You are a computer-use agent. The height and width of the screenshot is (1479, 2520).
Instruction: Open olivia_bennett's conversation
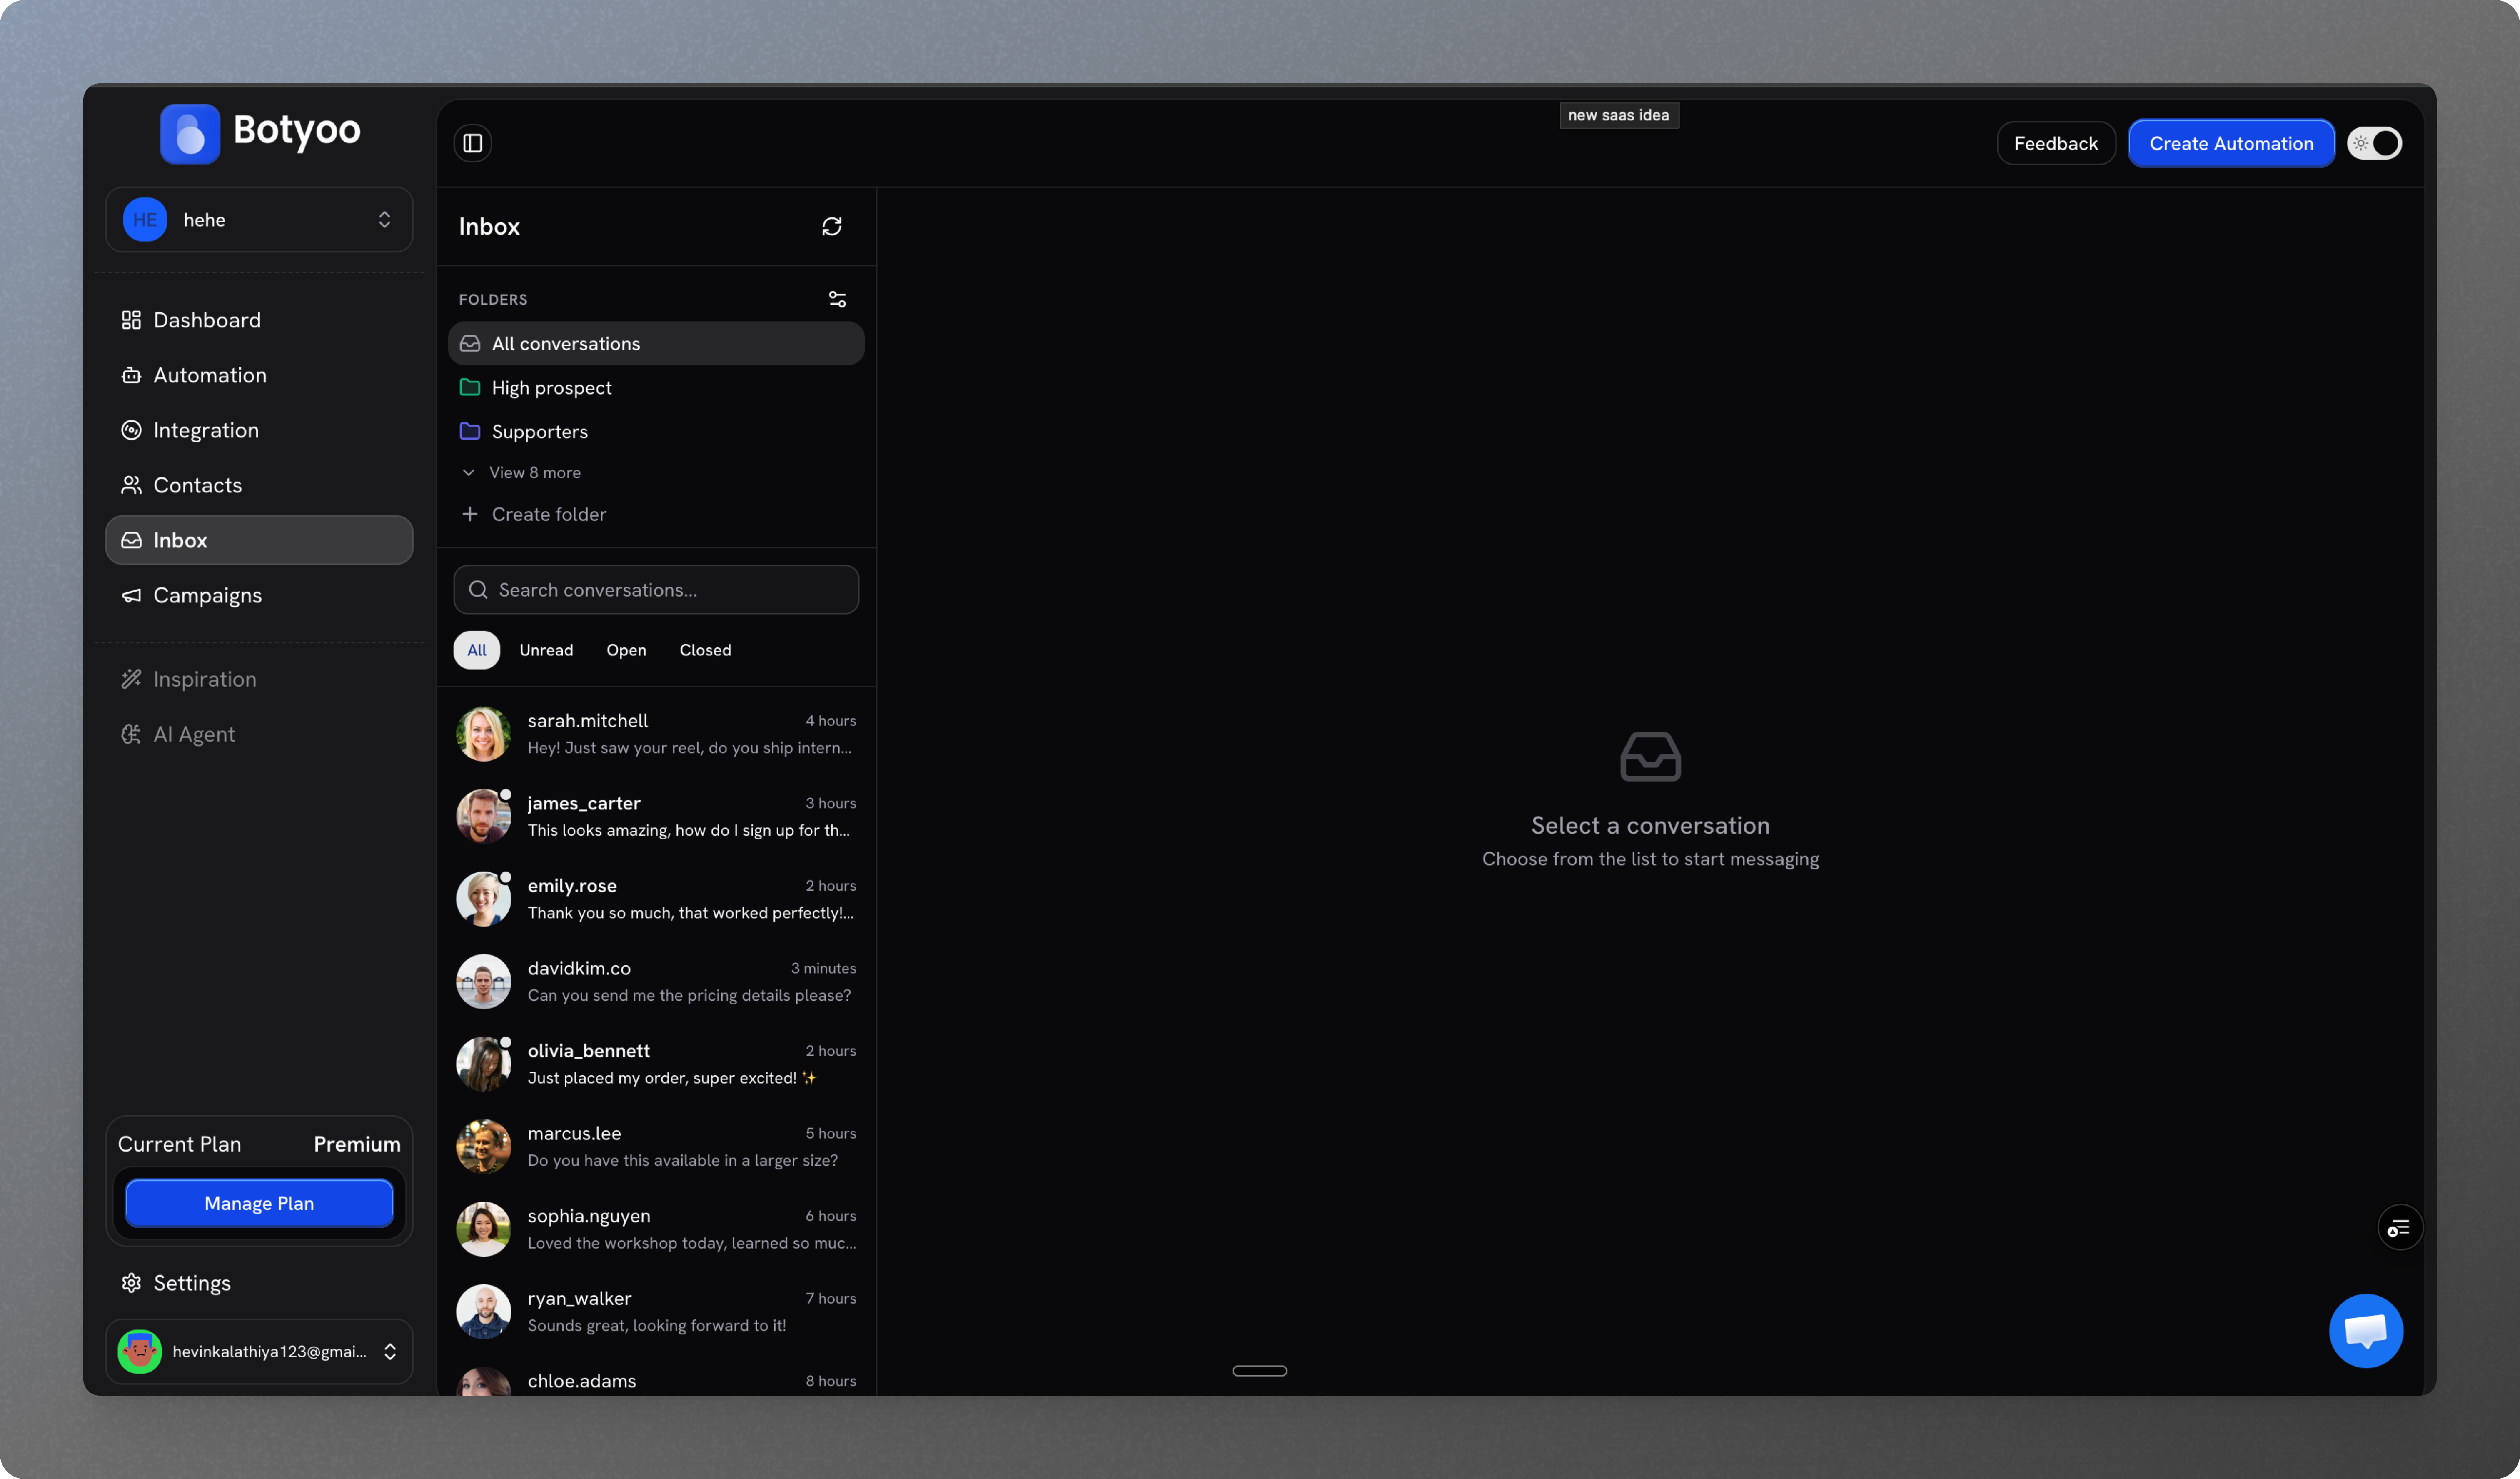click(x=656, y=1064)
